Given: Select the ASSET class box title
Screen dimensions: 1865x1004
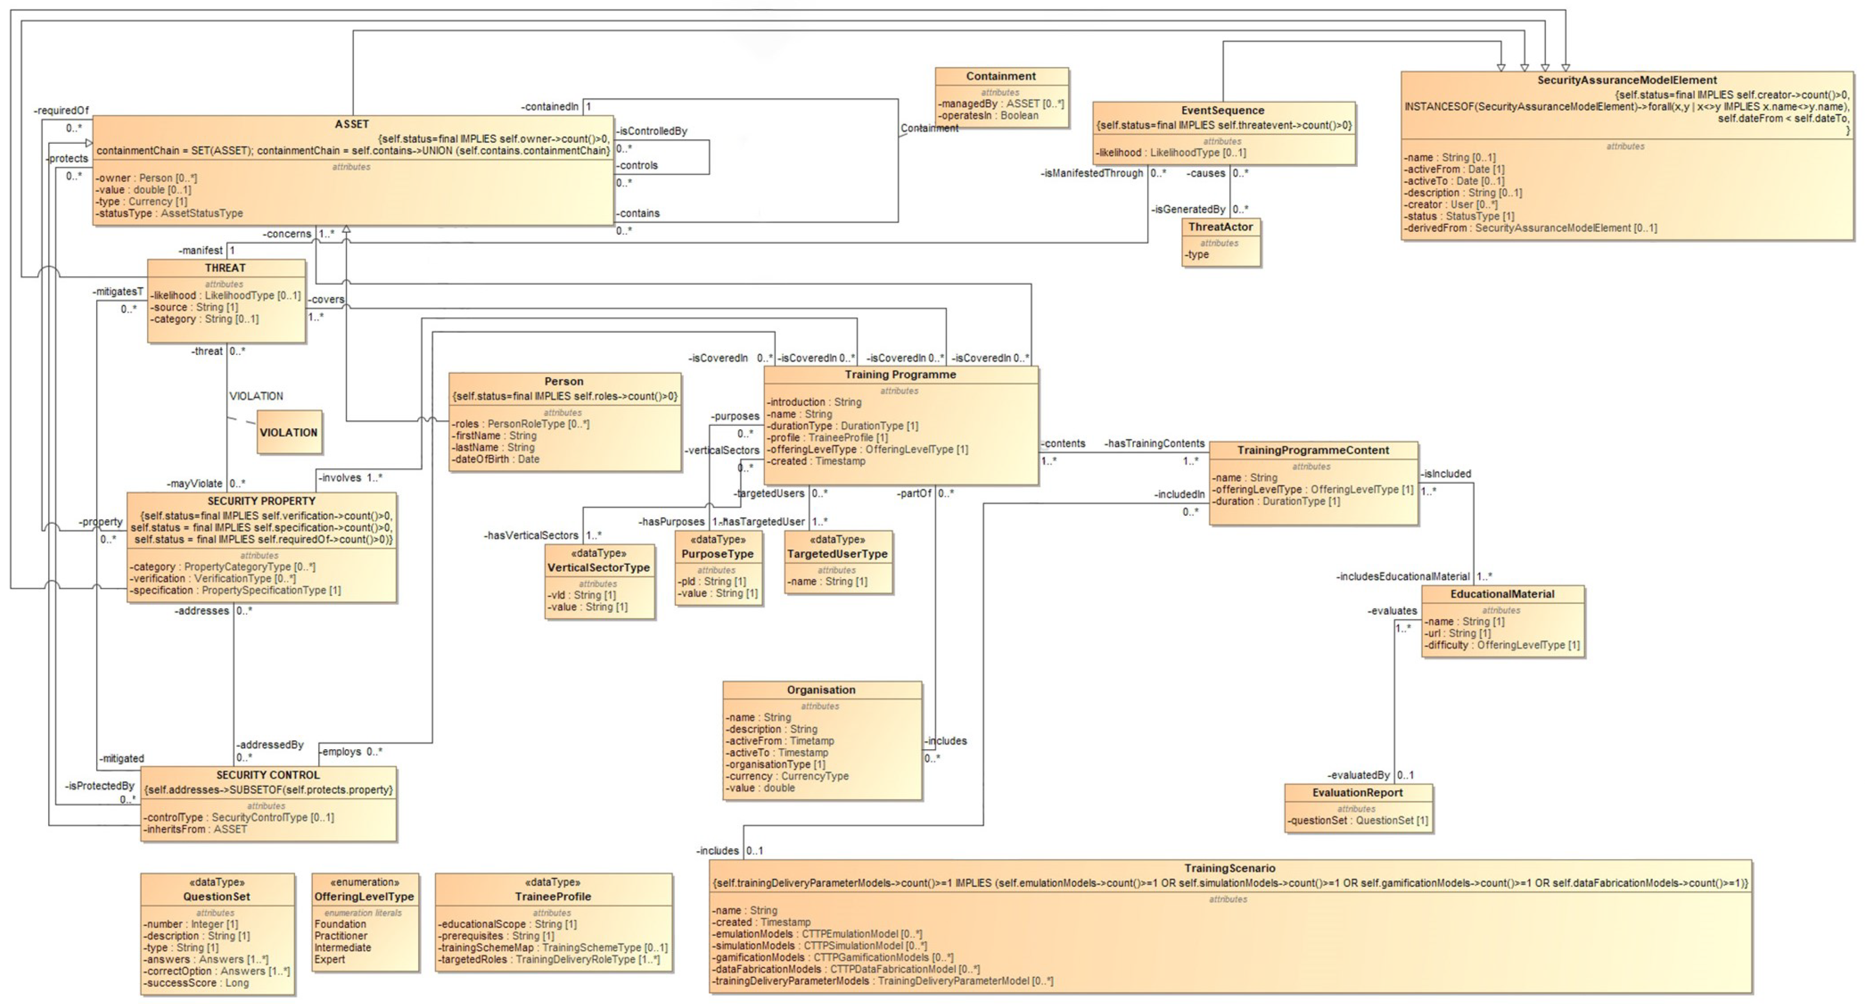Looking at the screenshot, I should coord(352,124).
